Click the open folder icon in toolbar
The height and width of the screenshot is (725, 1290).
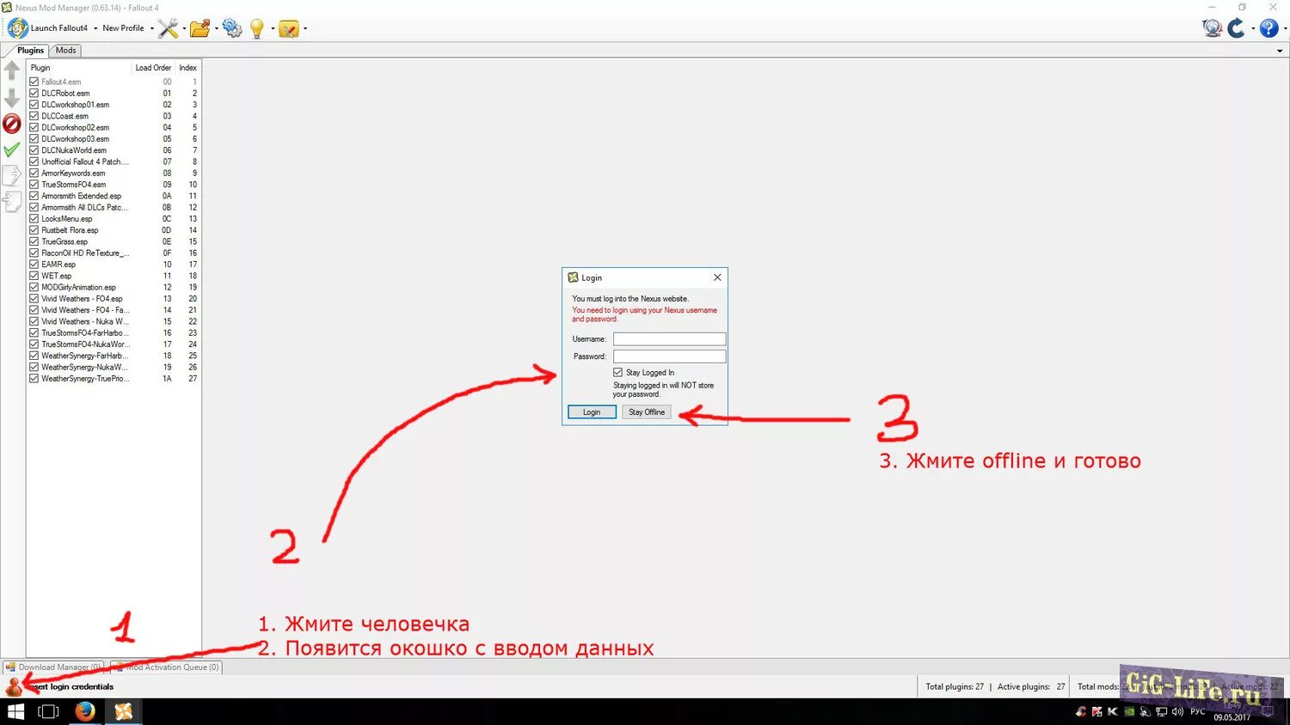[x=200, y=28]
